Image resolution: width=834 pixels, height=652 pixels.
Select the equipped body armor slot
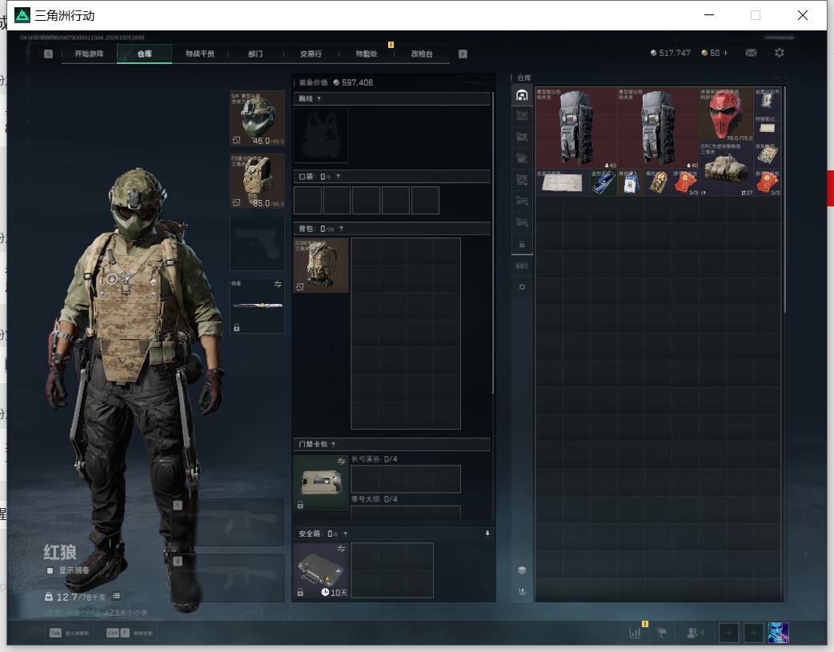coord(258,181)
